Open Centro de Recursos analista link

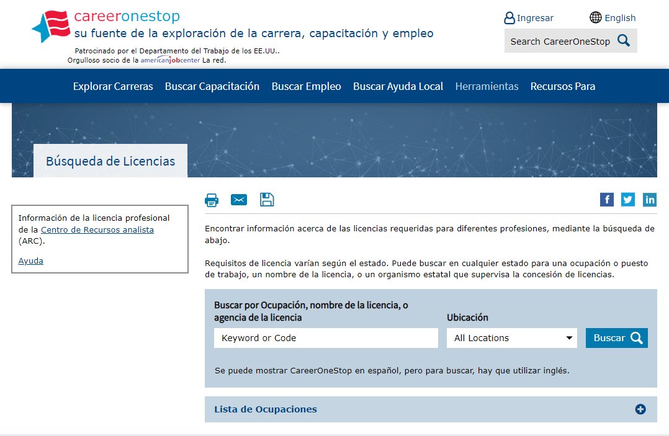(97, 229)
